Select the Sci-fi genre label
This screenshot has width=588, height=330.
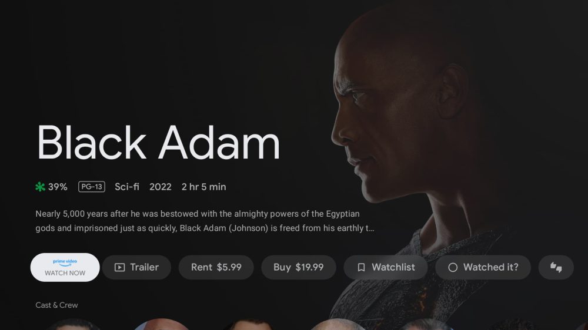(x=127, y=187)
